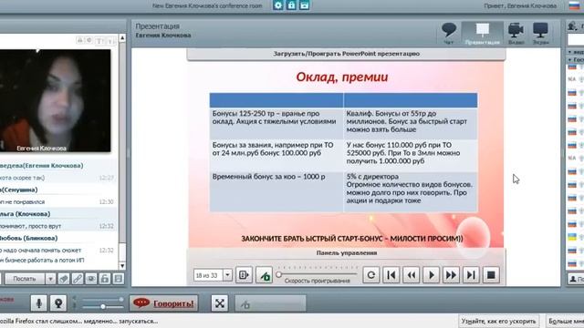Image resolution: width=584 pixels, height=328 pixels.
Task: Click table cell Временный бонус за коо – 1000 р
Action: click(x=276, y=192)
